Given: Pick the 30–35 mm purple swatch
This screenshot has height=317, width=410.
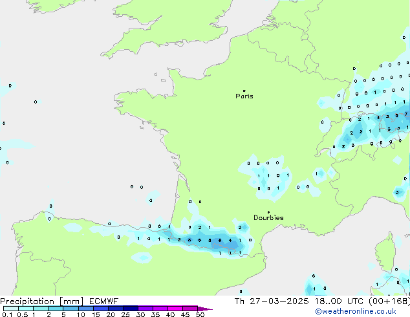Looking at the screenshot, I should tap(145, 309).
